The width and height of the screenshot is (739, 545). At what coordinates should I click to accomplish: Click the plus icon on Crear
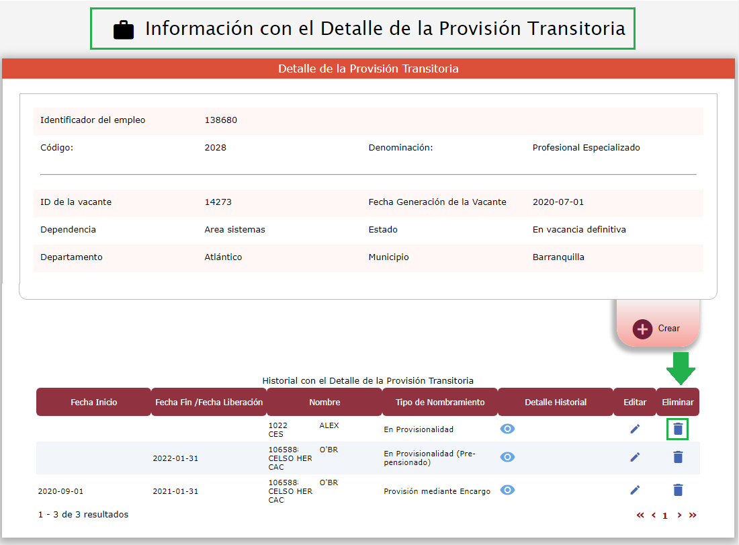642,329
